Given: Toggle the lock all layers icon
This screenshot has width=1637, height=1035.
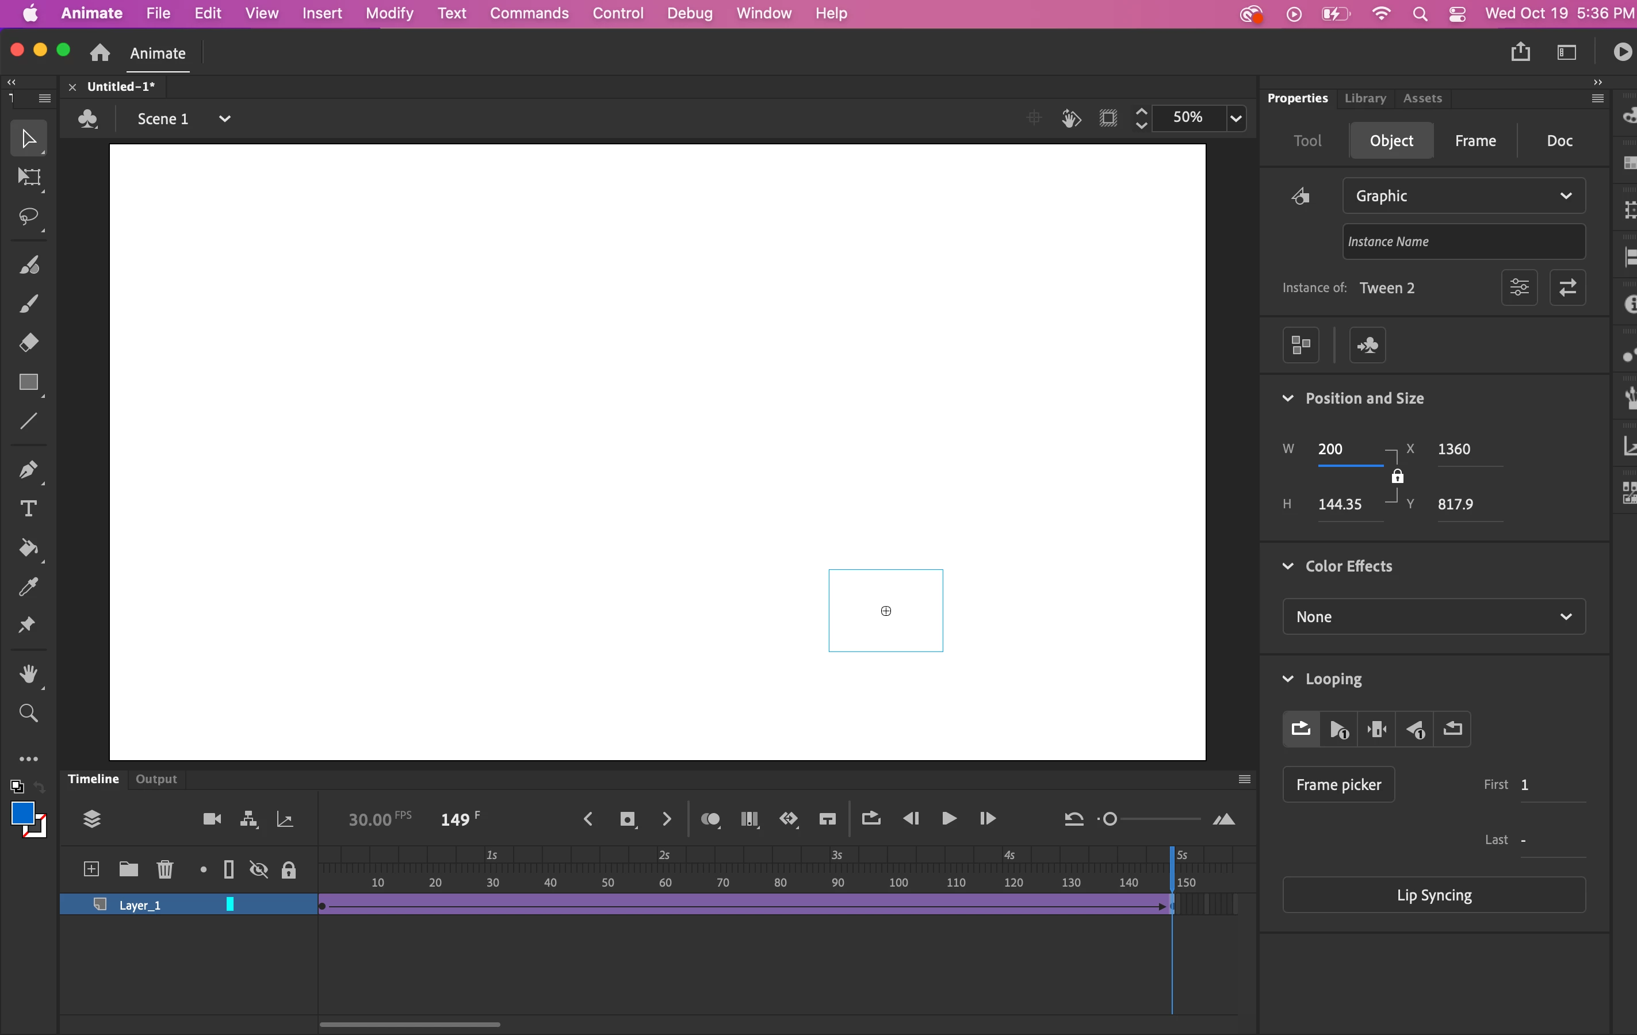Looking at the screenshot, I should (x=288, y=870).
